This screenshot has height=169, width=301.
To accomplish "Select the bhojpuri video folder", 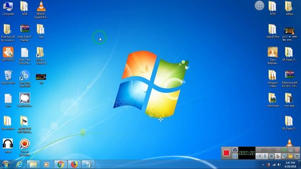I will pos(273,79).
